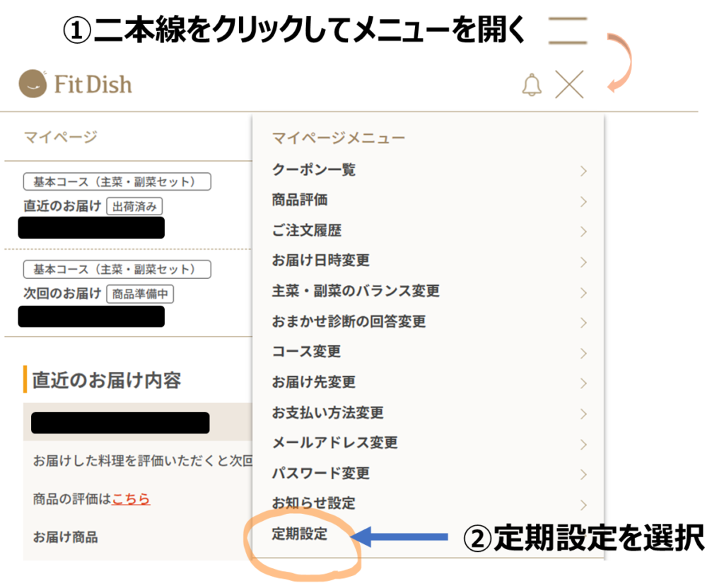Choose お届け日時変更 menu entry
Viewport: 724px width, 588px height.
click(321, 261)
